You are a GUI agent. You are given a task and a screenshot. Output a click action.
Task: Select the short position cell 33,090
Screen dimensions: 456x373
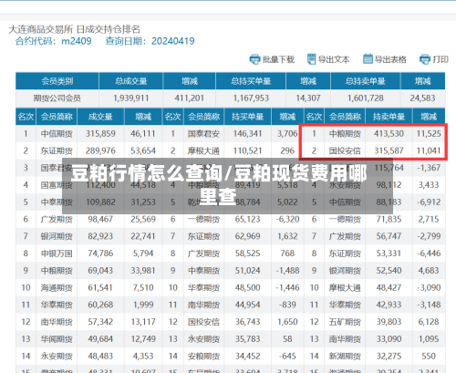point(389,338)
